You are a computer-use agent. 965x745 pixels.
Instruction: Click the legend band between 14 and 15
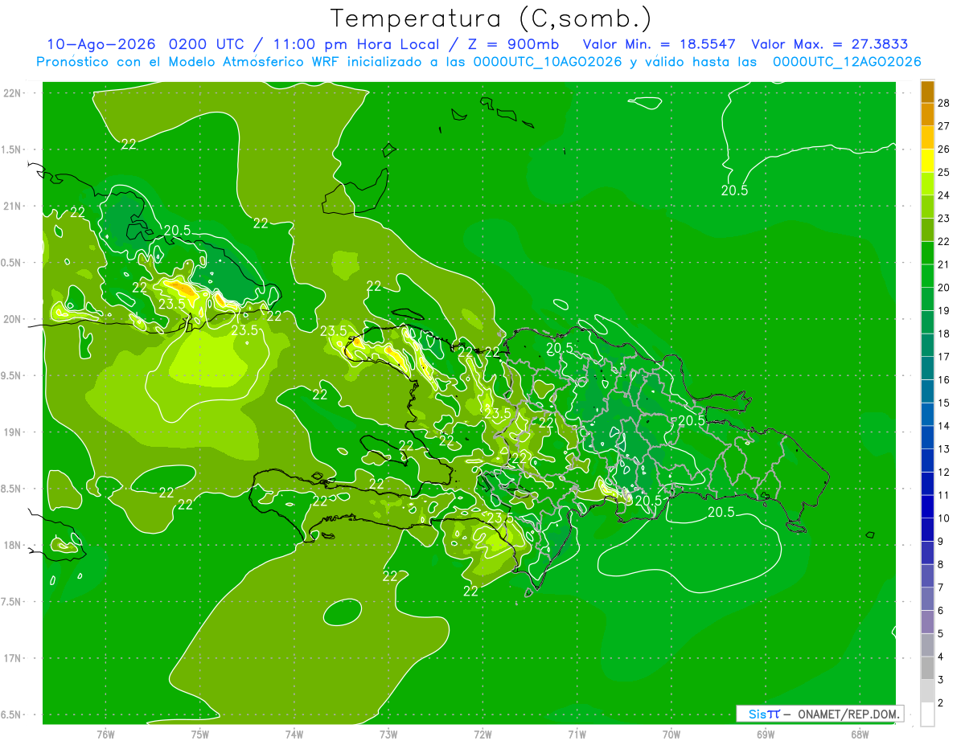point(927,415)
